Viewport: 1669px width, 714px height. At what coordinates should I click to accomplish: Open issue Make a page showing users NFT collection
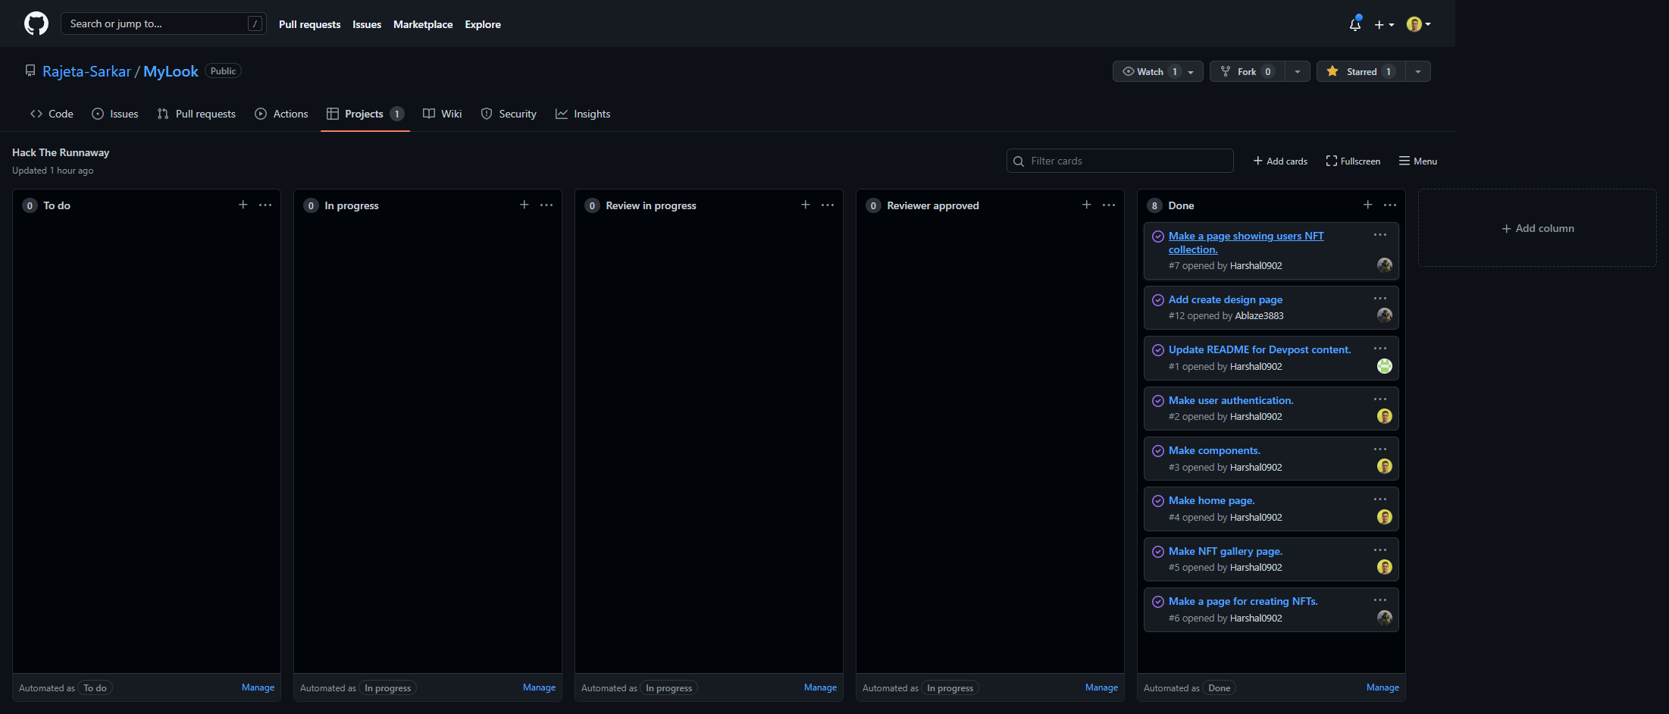coord(1246,243)
